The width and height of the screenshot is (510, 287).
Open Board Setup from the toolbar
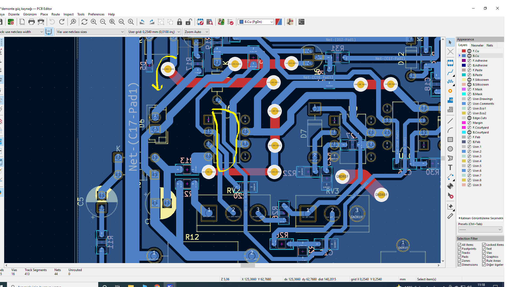point(11,22)
